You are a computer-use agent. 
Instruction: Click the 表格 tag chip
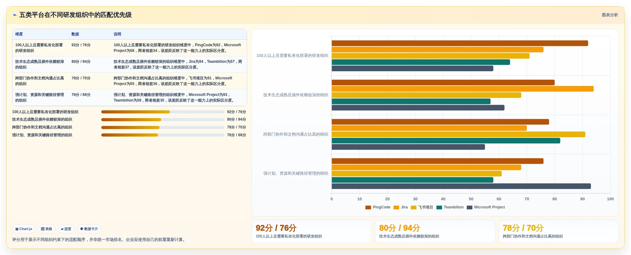click(47, 229)
